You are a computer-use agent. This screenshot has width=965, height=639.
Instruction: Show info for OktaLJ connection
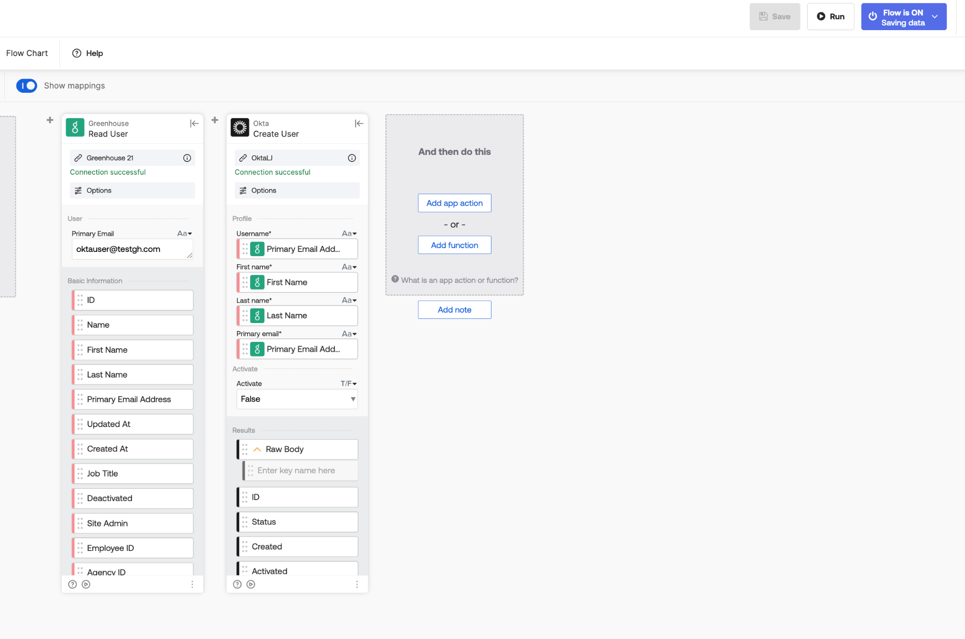coord(352,158)
